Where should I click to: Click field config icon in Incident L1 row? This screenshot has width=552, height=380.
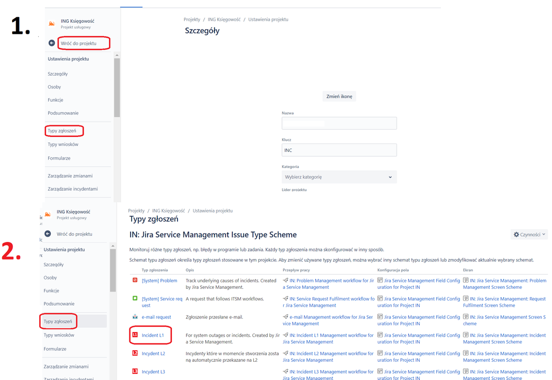coord(380,335)
